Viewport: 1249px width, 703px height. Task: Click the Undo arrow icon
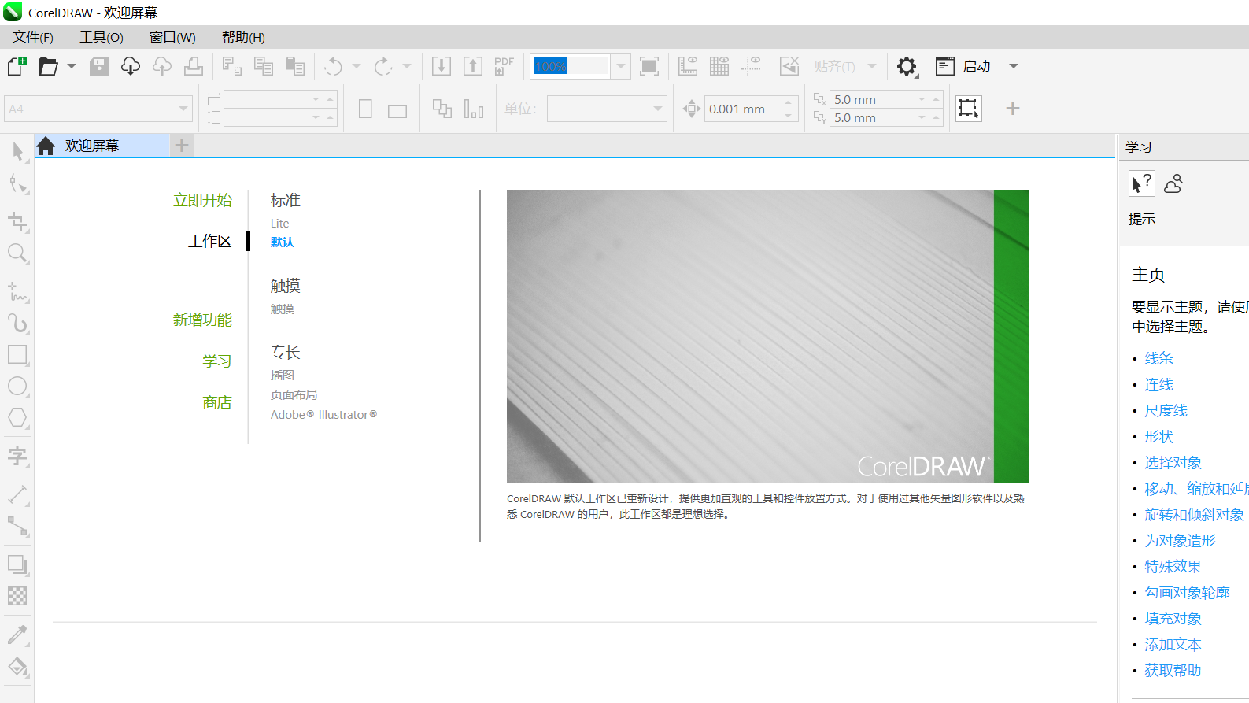point(334,66)
